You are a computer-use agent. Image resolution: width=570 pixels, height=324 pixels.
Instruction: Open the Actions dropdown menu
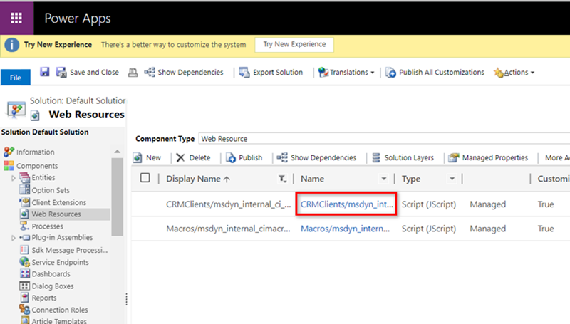[514, 72]
